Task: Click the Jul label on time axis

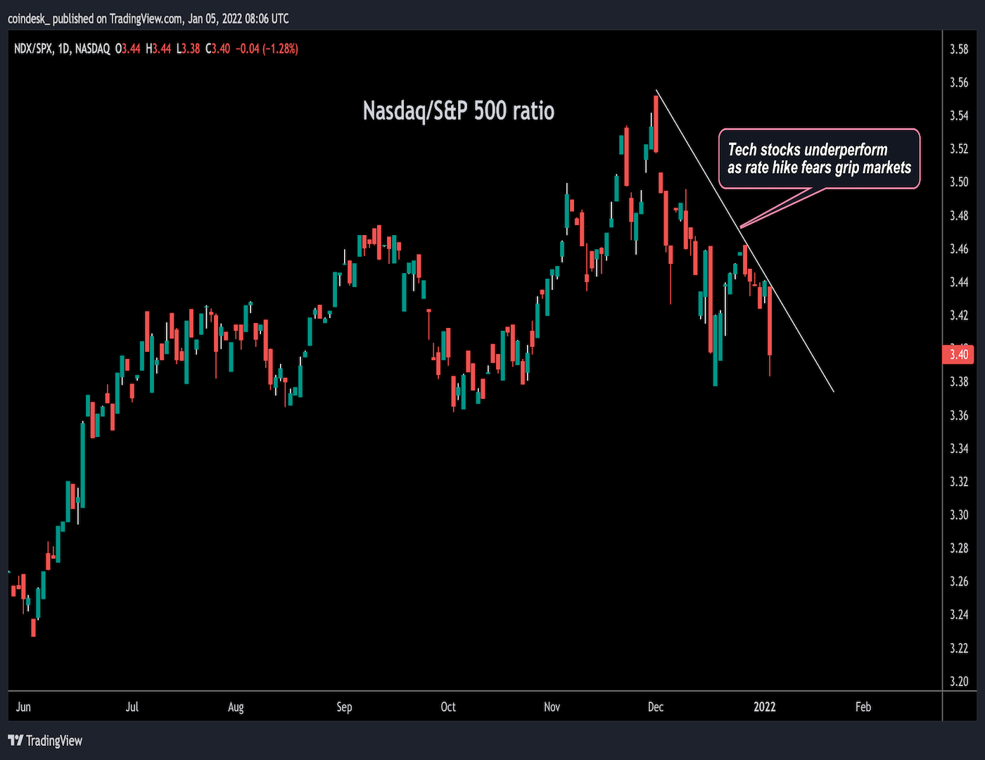Action: tap(132, 707)
